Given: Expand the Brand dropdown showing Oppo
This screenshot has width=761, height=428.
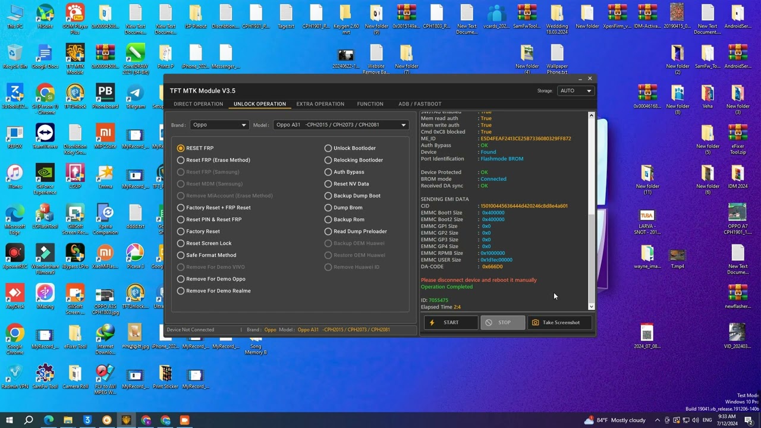Looking at the screenshot, I should pos(219,125).
